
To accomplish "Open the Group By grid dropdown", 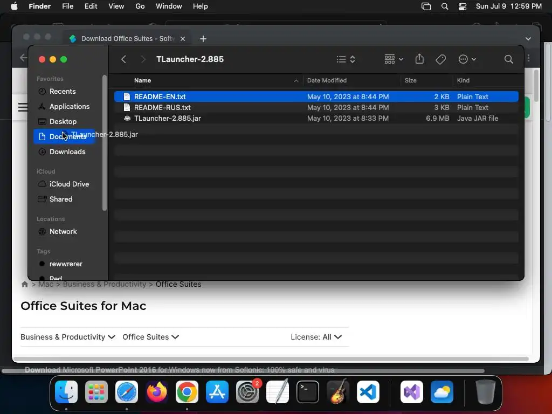I will pyautogui.click(x=394, y=59).
